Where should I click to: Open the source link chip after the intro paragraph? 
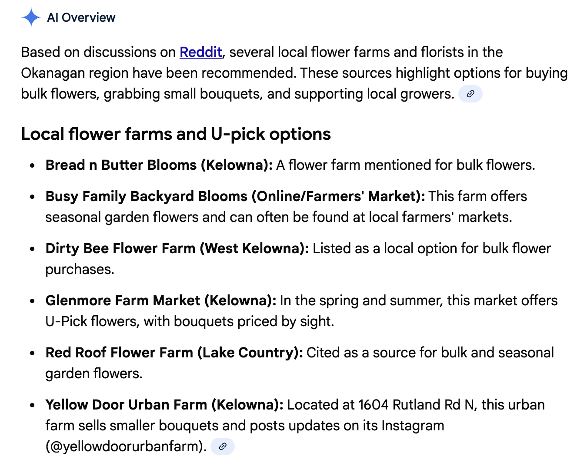470,94
